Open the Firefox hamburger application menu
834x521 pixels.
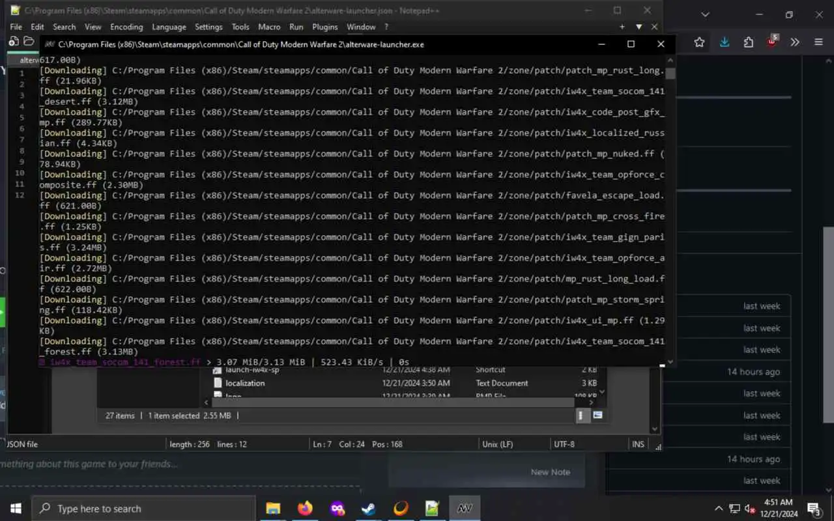pos(818,42)
